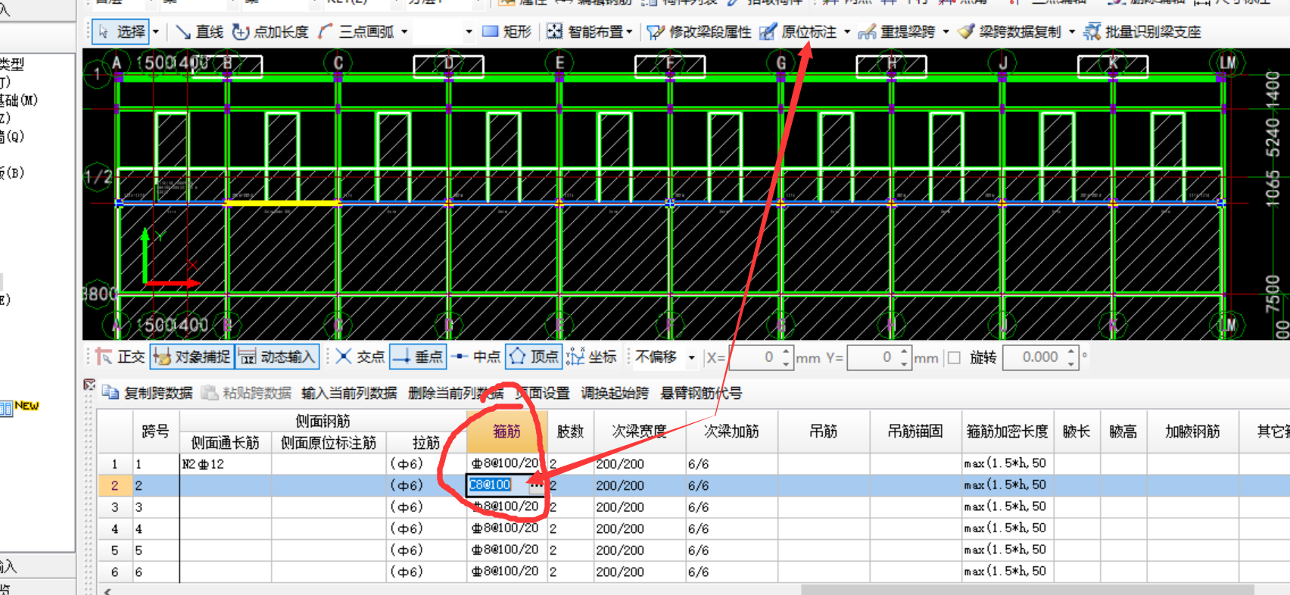Image resolution: width=1290 pixels, height=595 pixels.
Task: Click grid axis bubble E at top
Action: coord(559,63)
